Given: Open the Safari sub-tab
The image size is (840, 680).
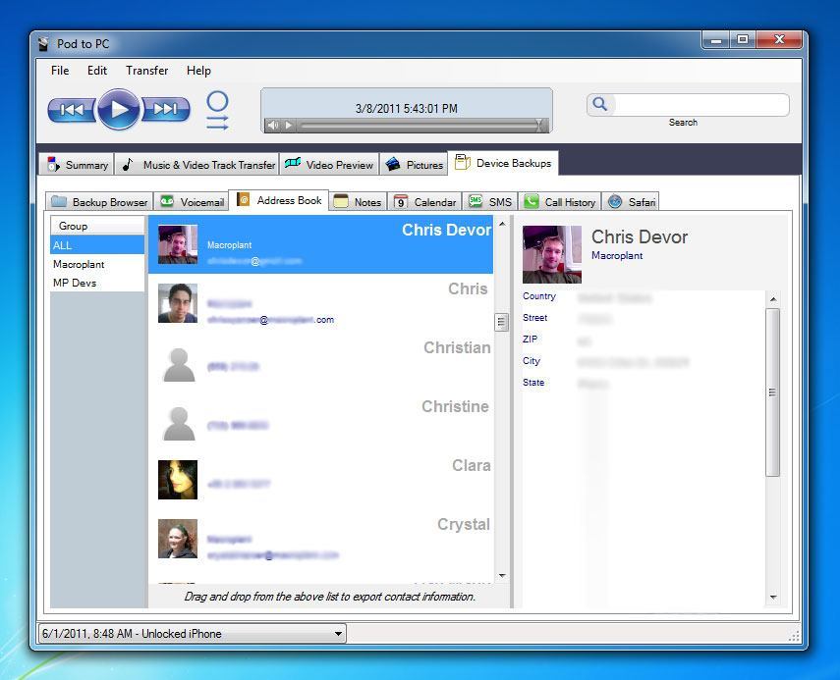Looking at the screenshot, I should (x=631, y=202).
